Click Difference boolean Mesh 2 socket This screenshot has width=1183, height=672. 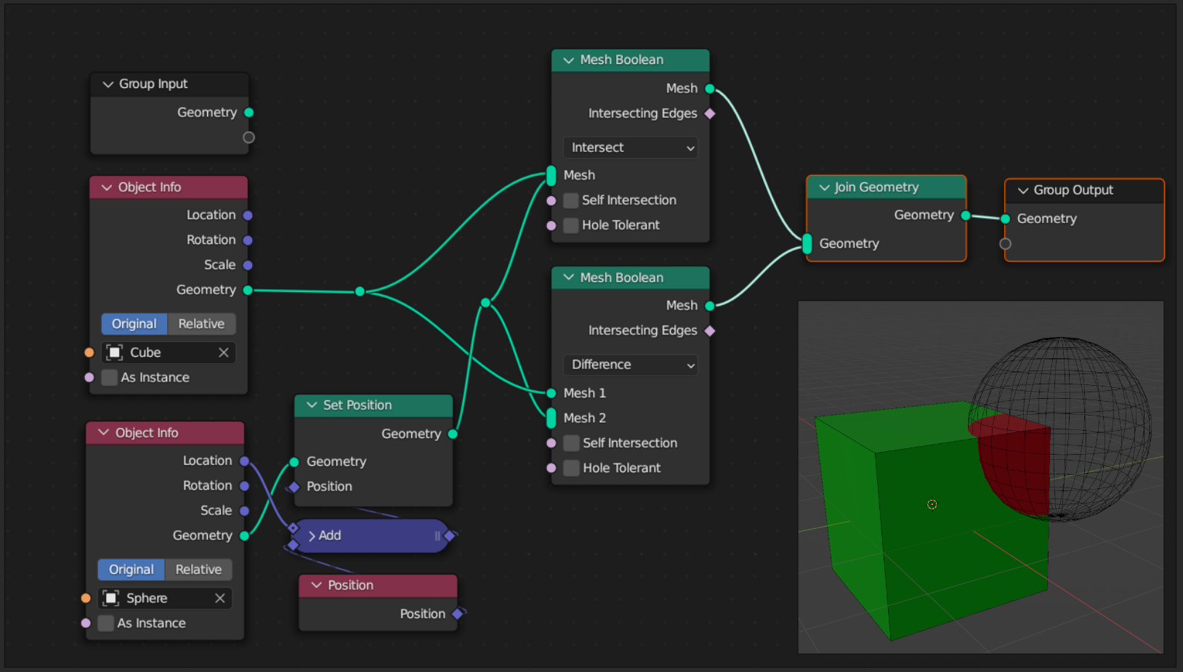552,418
